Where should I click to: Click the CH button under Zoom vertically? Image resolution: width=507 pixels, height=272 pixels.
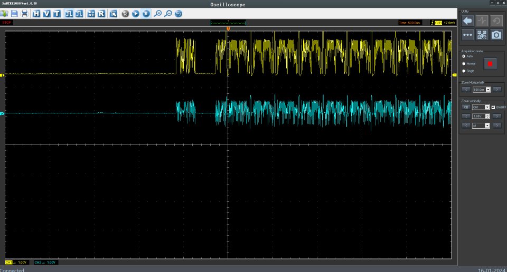(466, 107)
